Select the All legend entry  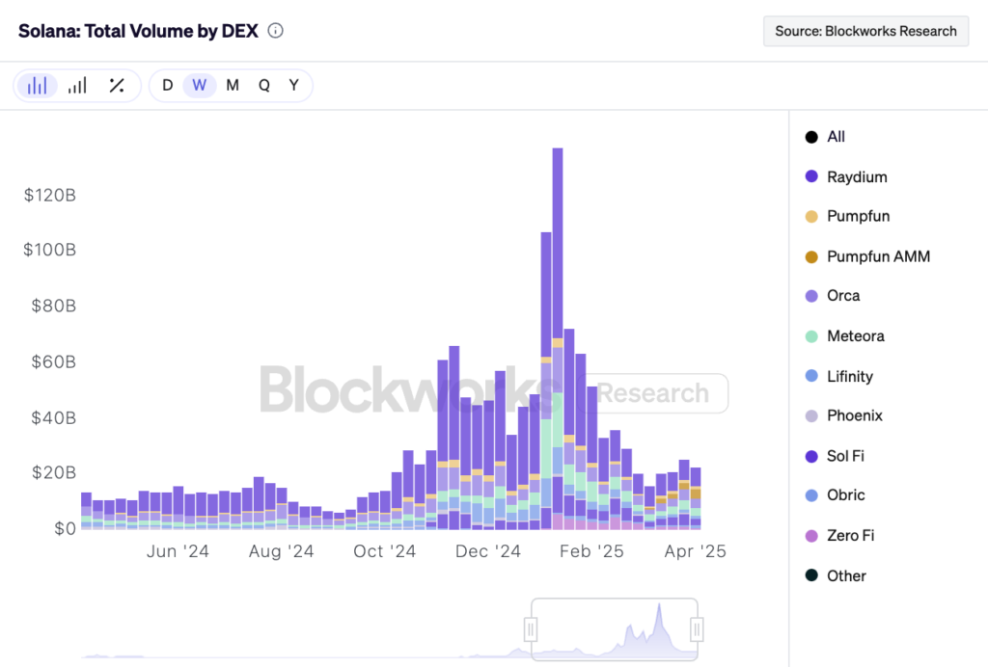(833, 136)
